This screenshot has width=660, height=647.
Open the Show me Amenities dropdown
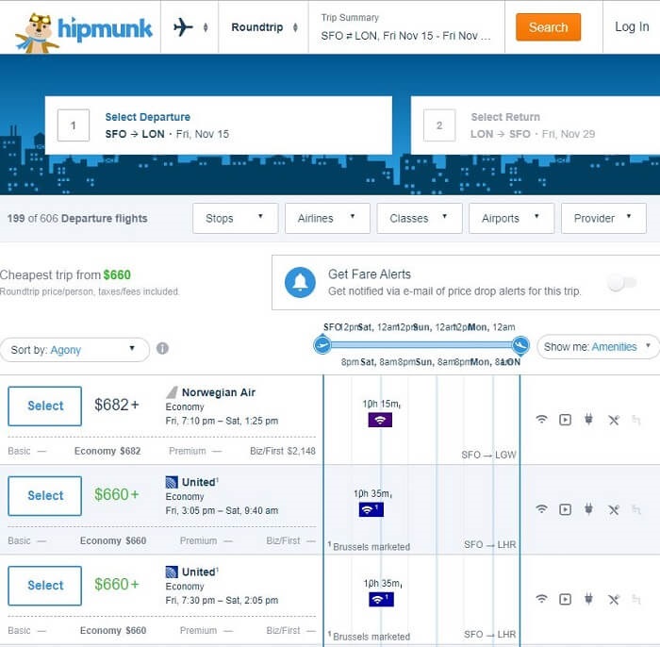(x=598, y=347)
